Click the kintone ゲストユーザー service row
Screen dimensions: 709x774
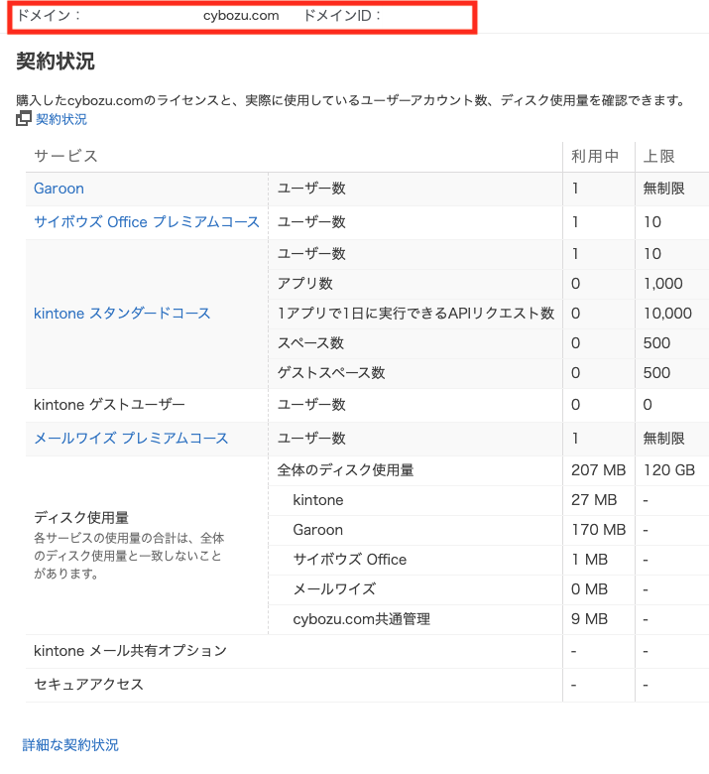click(x=109, y=405)
